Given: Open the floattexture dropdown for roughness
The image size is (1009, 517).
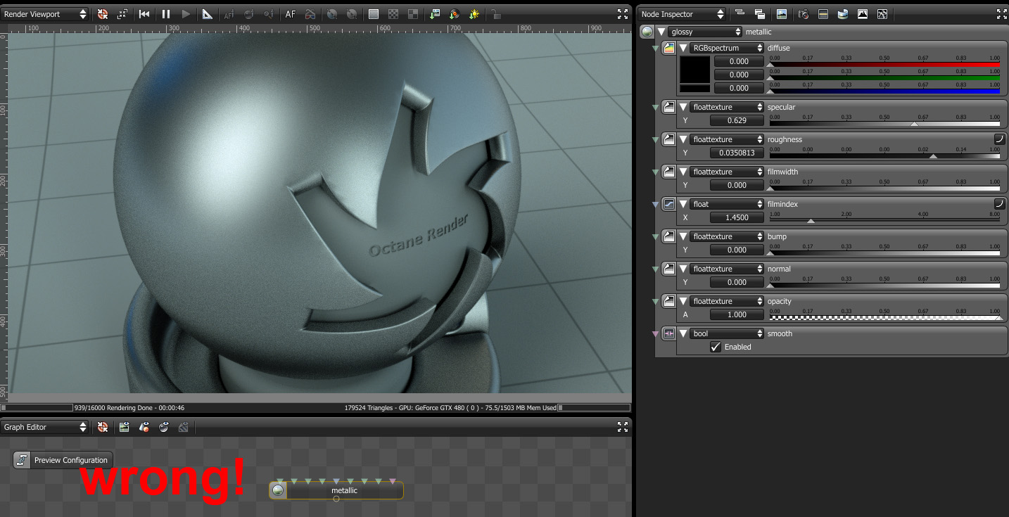Looking at the screenshot, I should click(x=726, y=139).
